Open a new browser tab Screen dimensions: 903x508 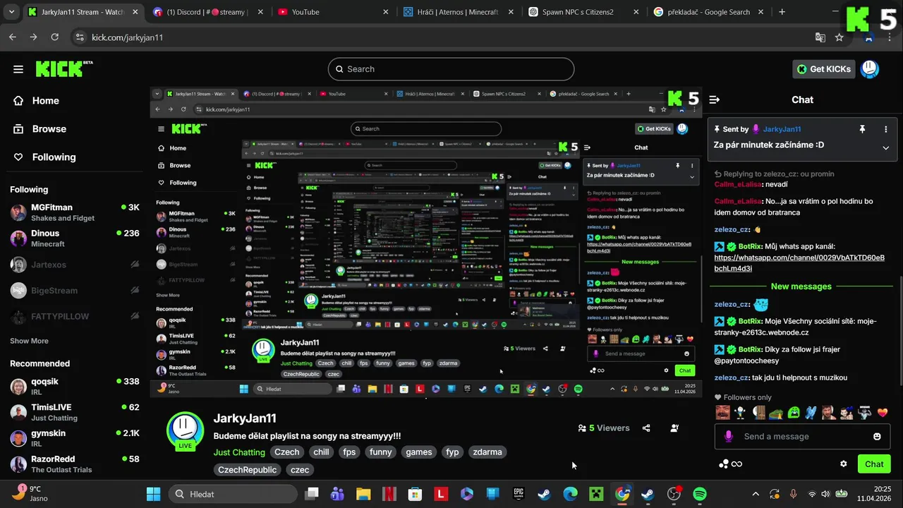pyautogui.click(x=782, y=12)
